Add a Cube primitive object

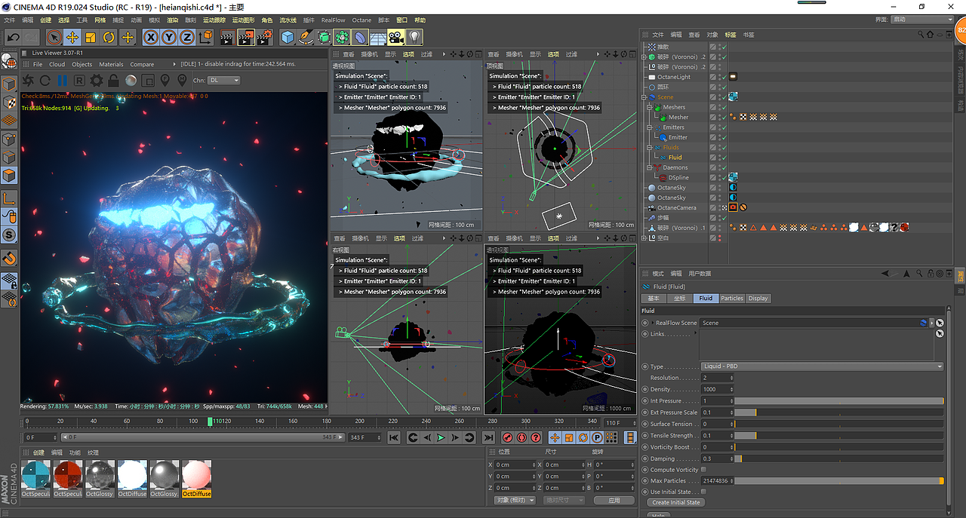pos(288,37)
